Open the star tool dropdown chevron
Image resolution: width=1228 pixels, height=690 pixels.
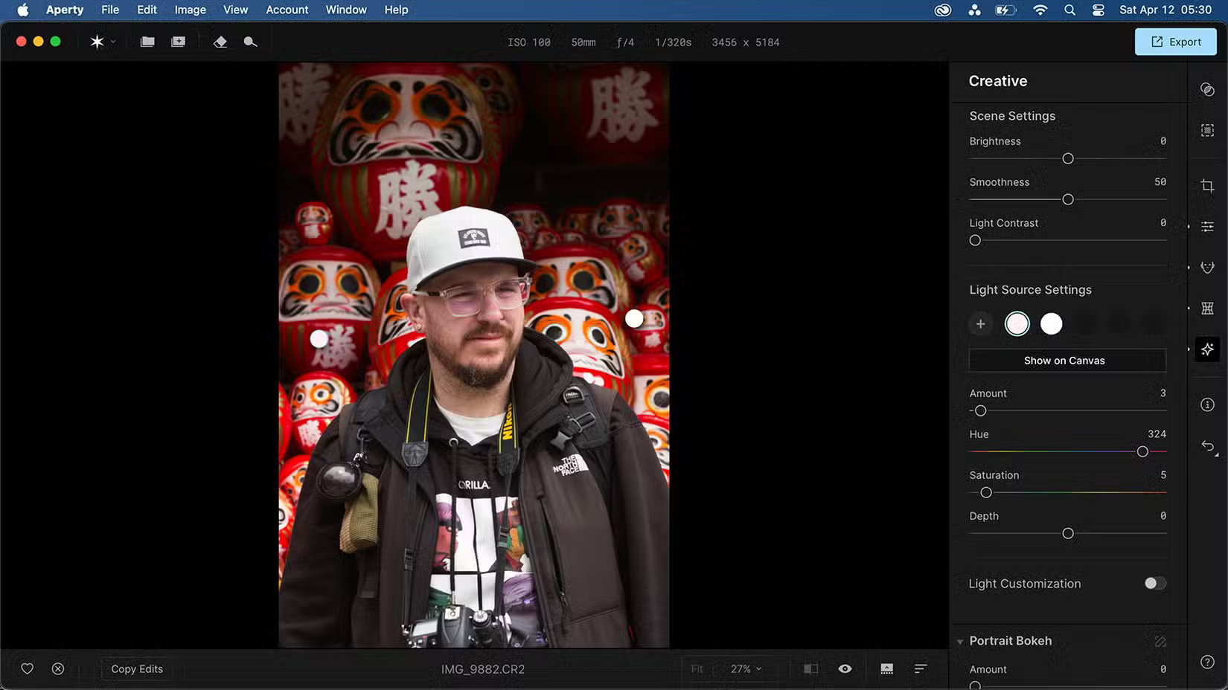[x=112, y=42]
